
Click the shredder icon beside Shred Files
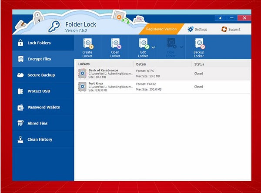tap(20, 123)
